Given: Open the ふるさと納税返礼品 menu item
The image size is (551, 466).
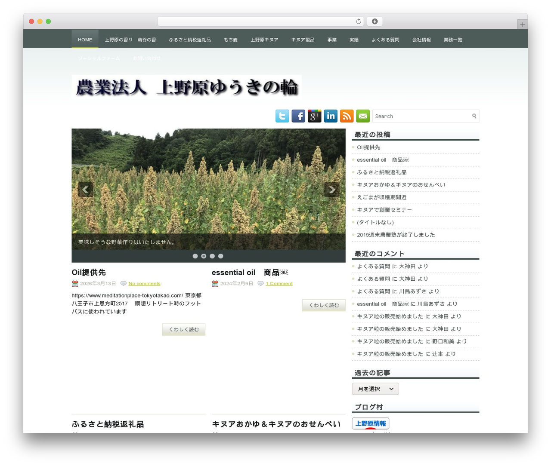Looking at the screenshot, I should (x=190, y=40).
